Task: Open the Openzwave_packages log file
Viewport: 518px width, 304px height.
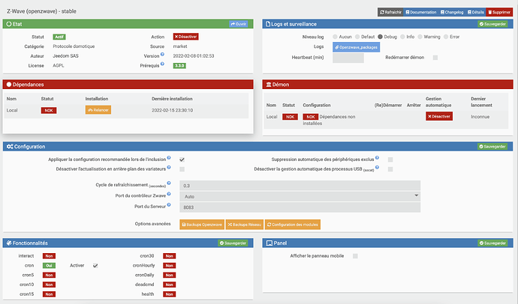Action: (356, 47)
